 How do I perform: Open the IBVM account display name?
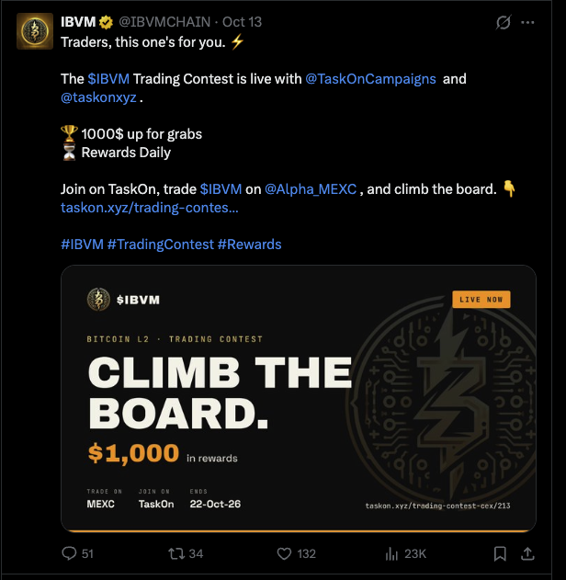coord(78,22)
